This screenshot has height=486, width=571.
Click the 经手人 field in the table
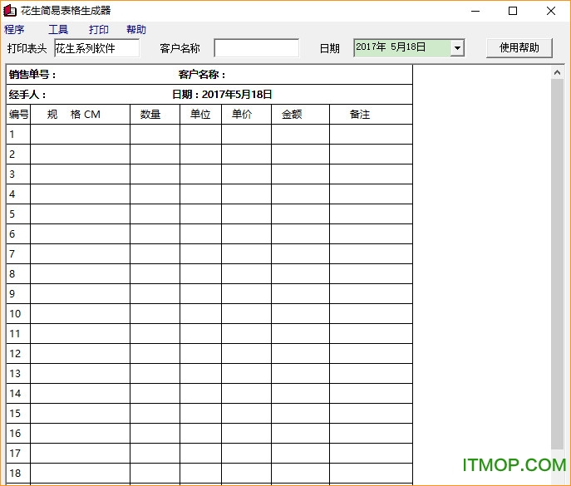(83, 95)
